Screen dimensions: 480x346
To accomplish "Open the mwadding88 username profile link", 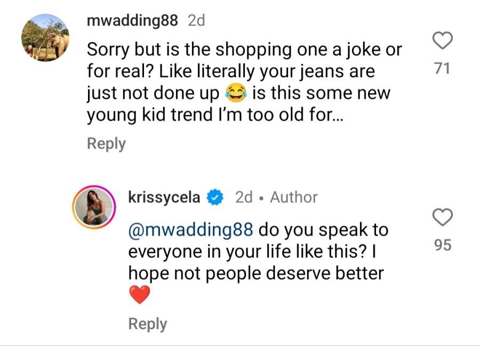I will coord(132,20).
